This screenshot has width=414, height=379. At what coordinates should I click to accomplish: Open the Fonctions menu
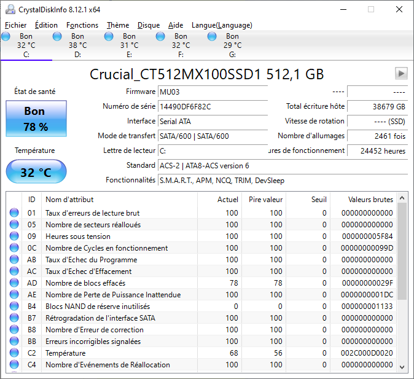pos(82,25)
